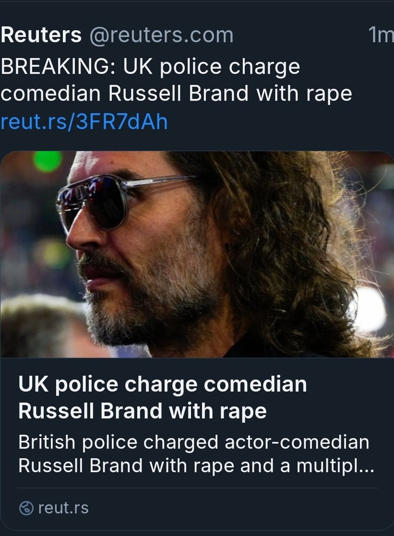Click the "BREAKING:" word in the post
Viewport: 394px width, 536px height.
[x=59, y=67]
